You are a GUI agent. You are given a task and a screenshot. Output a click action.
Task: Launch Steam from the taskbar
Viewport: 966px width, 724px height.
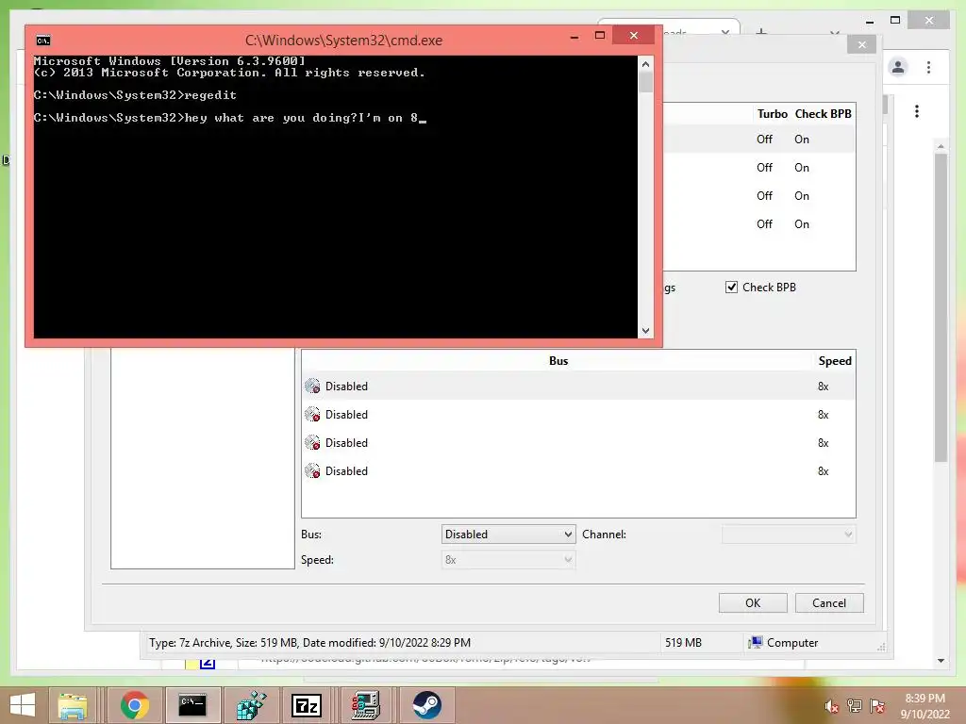click(x=426, y=705)
